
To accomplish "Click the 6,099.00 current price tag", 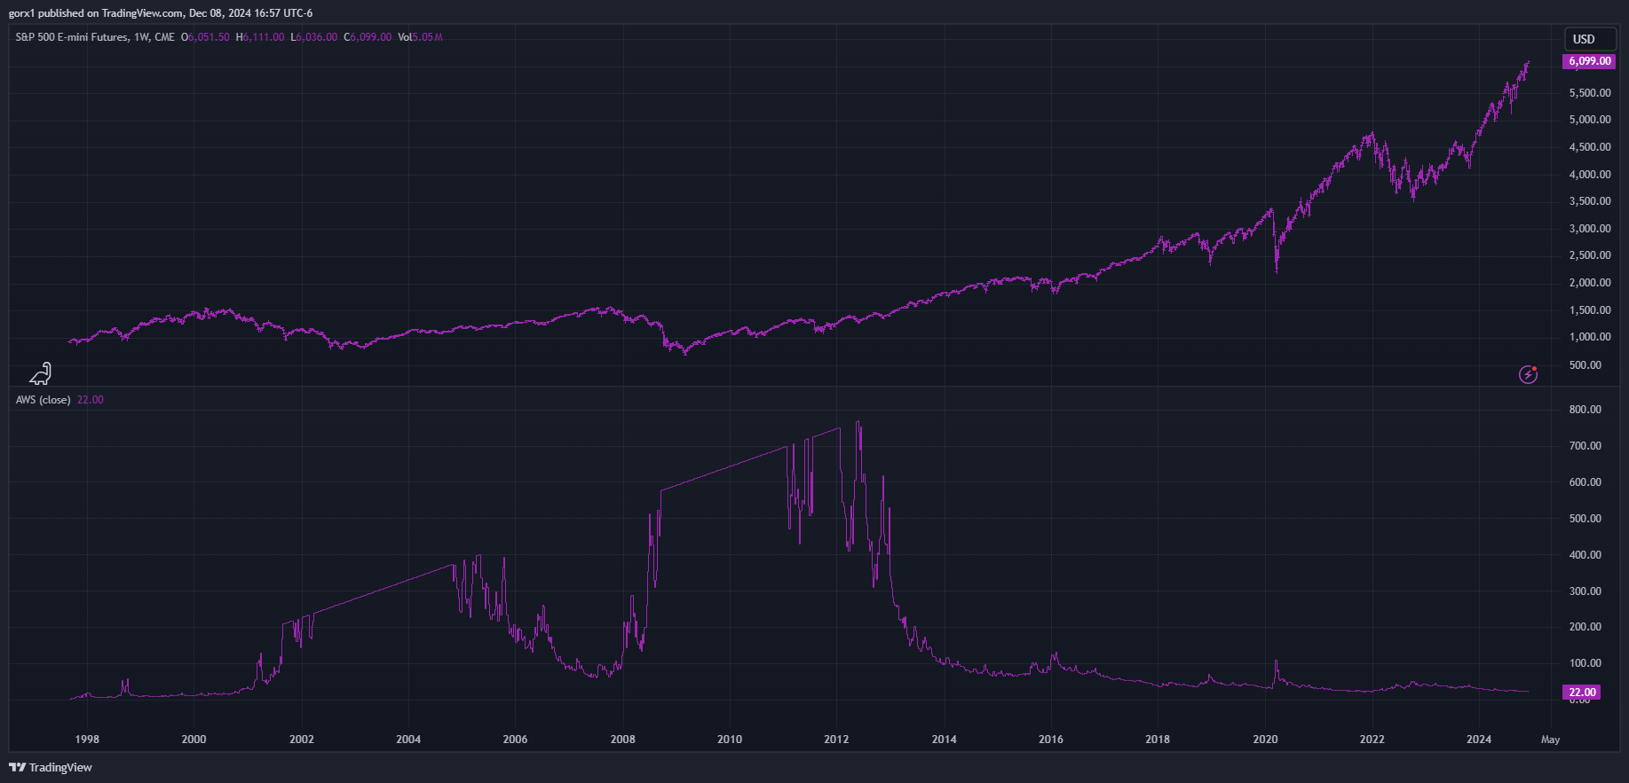I will click(x=1588, y=61).
